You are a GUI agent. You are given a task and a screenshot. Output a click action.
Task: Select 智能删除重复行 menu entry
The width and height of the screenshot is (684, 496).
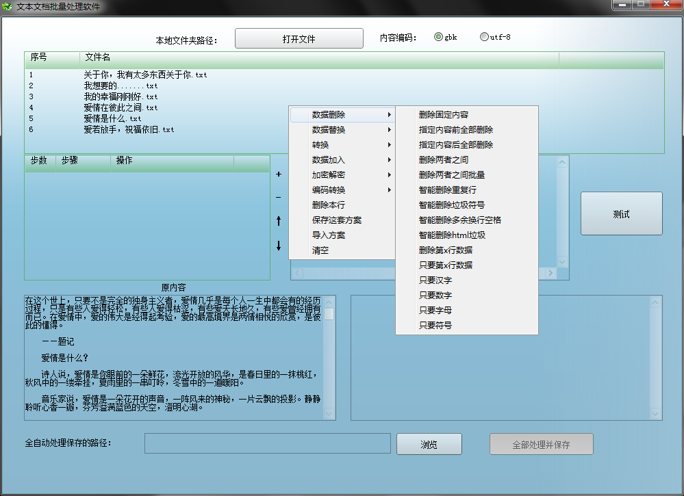448,190
